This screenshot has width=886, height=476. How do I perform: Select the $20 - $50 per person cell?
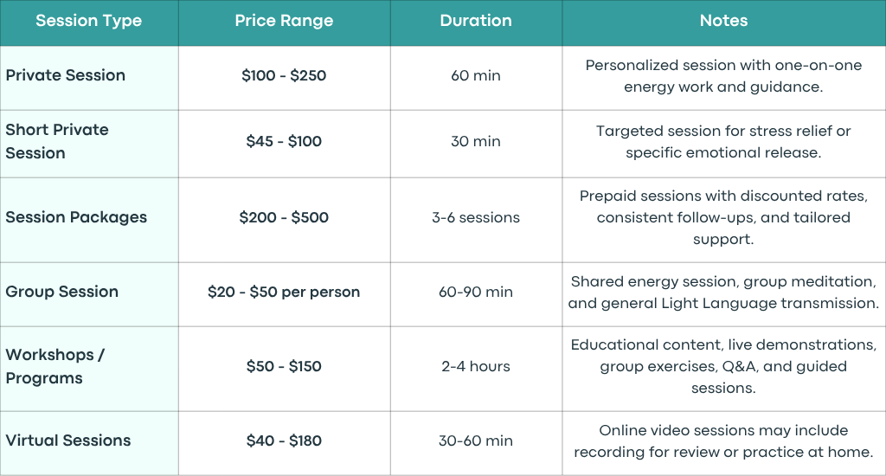click(x=284, y=293)
